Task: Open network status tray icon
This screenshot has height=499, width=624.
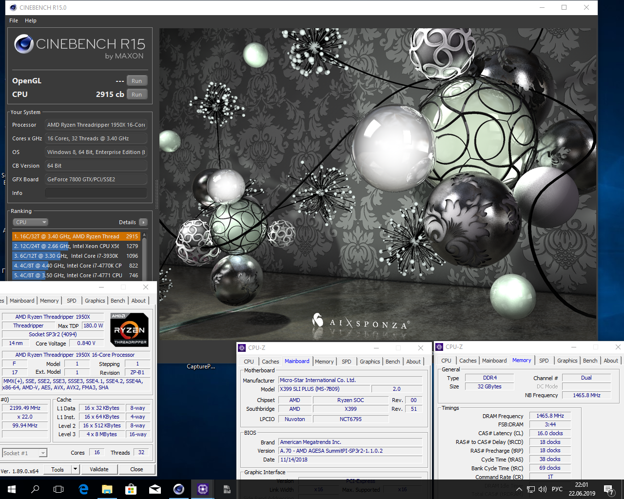Action: pos(530,489)
